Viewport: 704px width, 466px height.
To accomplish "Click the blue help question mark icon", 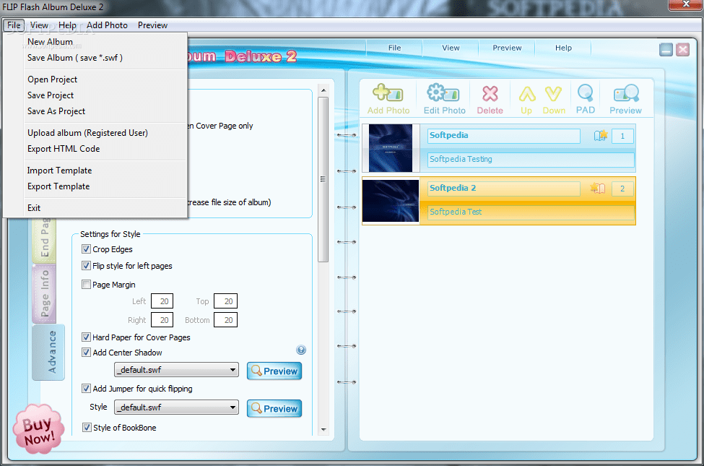I will tap(301, 350).
